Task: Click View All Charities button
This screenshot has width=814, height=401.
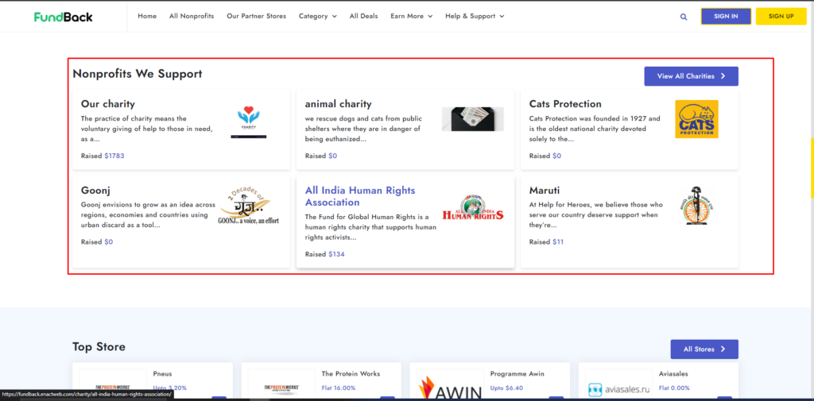Action: (x=691, y=76)
